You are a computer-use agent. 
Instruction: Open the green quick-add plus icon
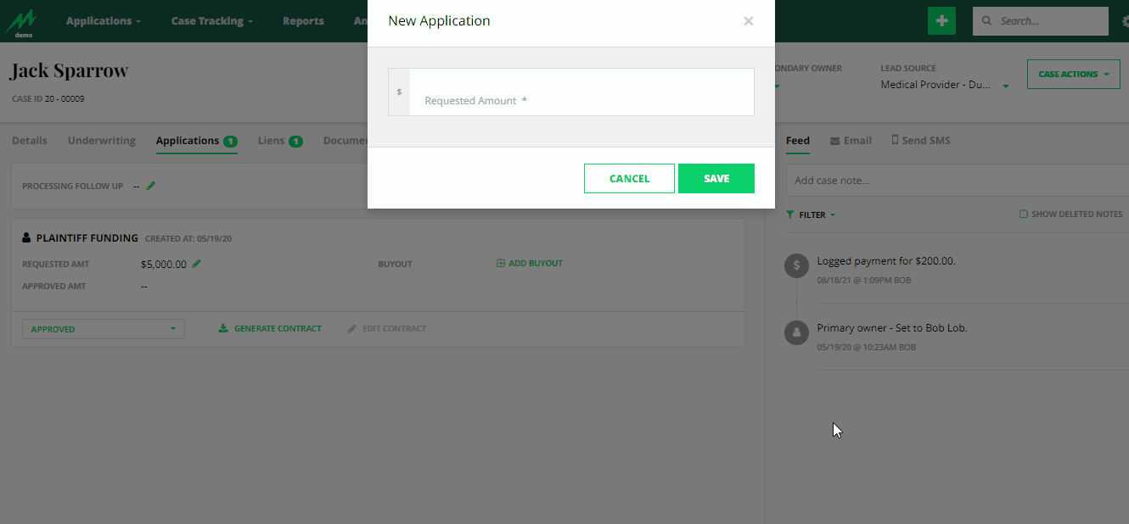[x=941, y=20]
